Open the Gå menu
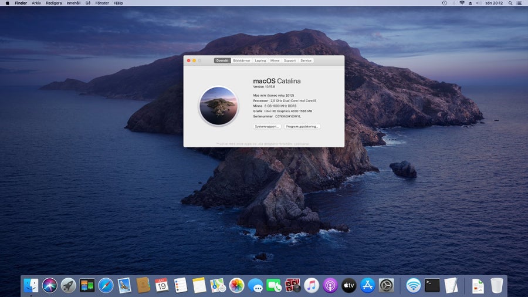 tap(88, 3)
